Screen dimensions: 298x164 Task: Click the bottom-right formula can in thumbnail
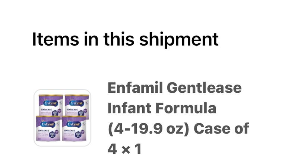coord(74,128)
